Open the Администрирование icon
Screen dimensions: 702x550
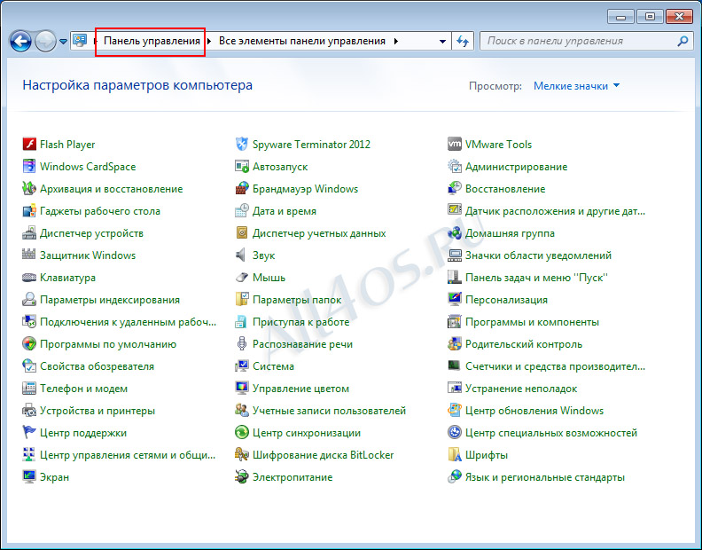pos(455,166)
